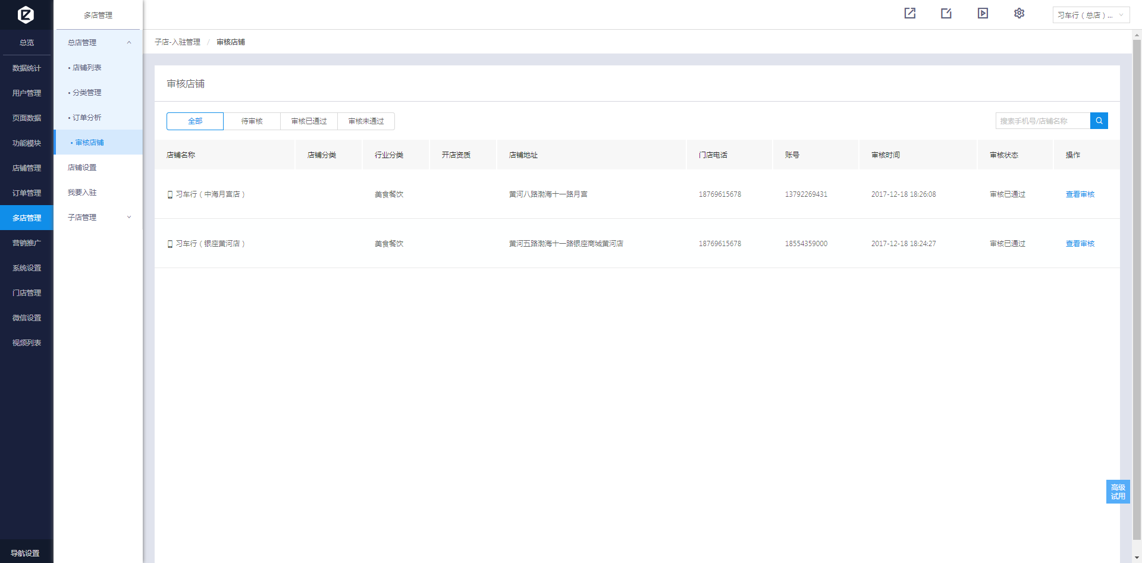The height and width of the screenshot is (563, 1142).
Task: Click the app logo icon at top left
Action: [x=26, y=14]
